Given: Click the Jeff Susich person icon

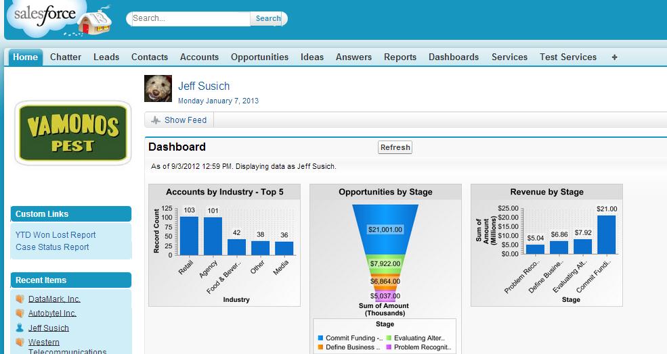Looking at the screenshot, I should [20, 328].
